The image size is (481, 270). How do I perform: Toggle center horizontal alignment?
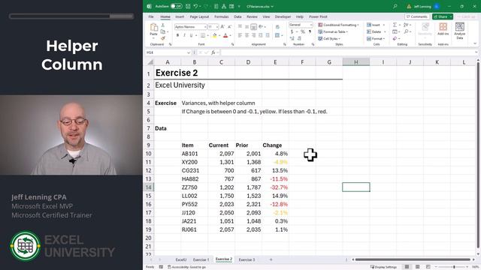tap(247, 35)
